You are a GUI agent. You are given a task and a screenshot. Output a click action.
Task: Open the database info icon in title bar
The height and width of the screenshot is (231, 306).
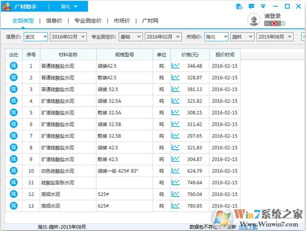(x=239, y=7)
